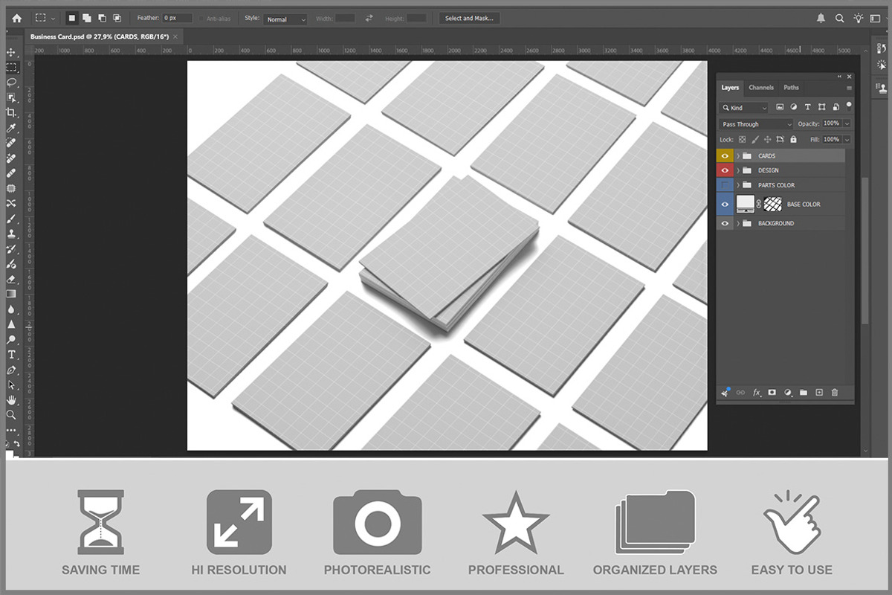Expand the DESIGN group
Image resolution: width=892 pixels, height=595 pixels.
[x=738, y=170]
